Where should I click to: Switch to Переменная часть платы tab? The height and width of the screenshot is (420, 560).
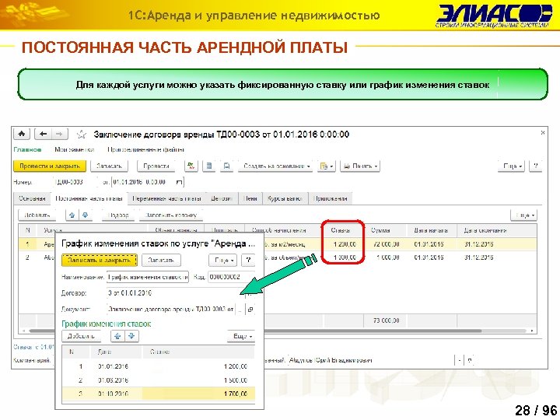point(166,198)
